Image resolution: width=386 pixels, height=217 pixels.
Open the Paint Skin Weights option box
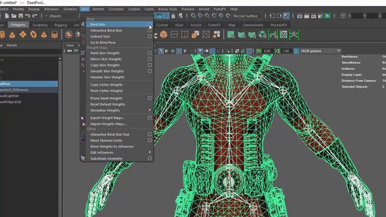pyautogui.click(x=150, y=53)
